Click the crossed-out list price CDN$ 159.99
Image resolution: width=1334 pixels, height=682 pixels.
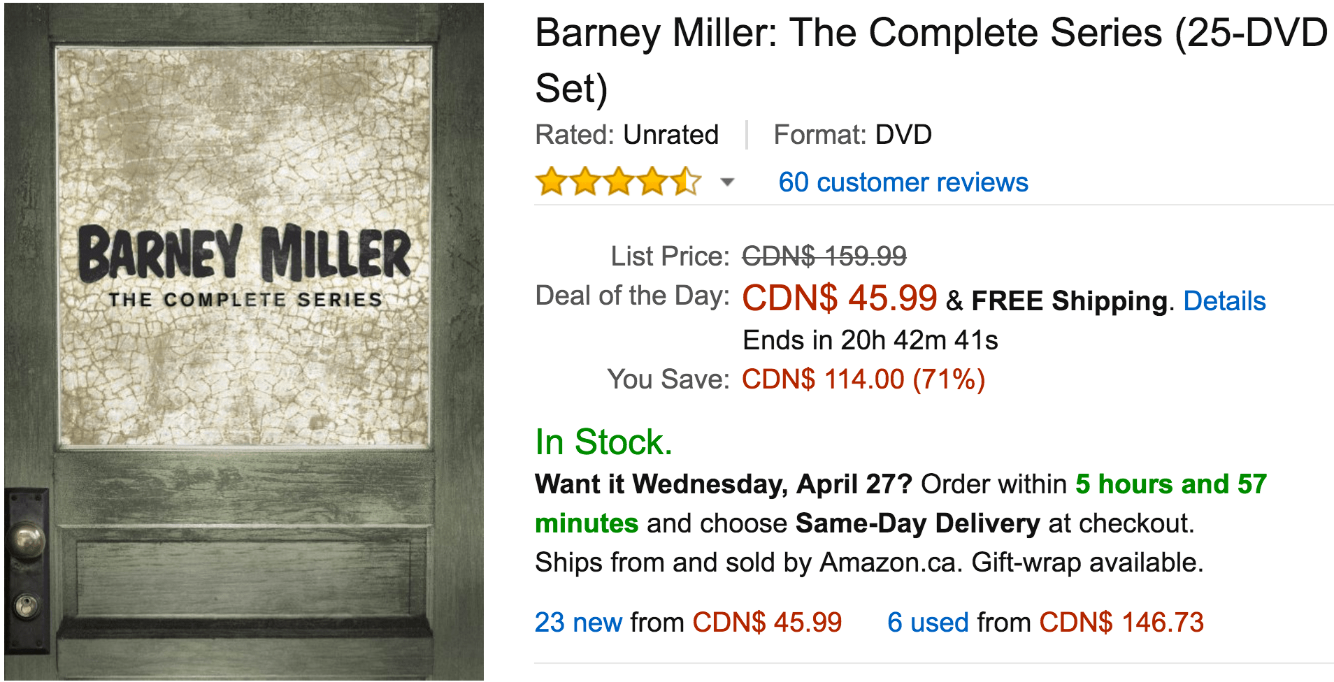[x=824, y=256]
